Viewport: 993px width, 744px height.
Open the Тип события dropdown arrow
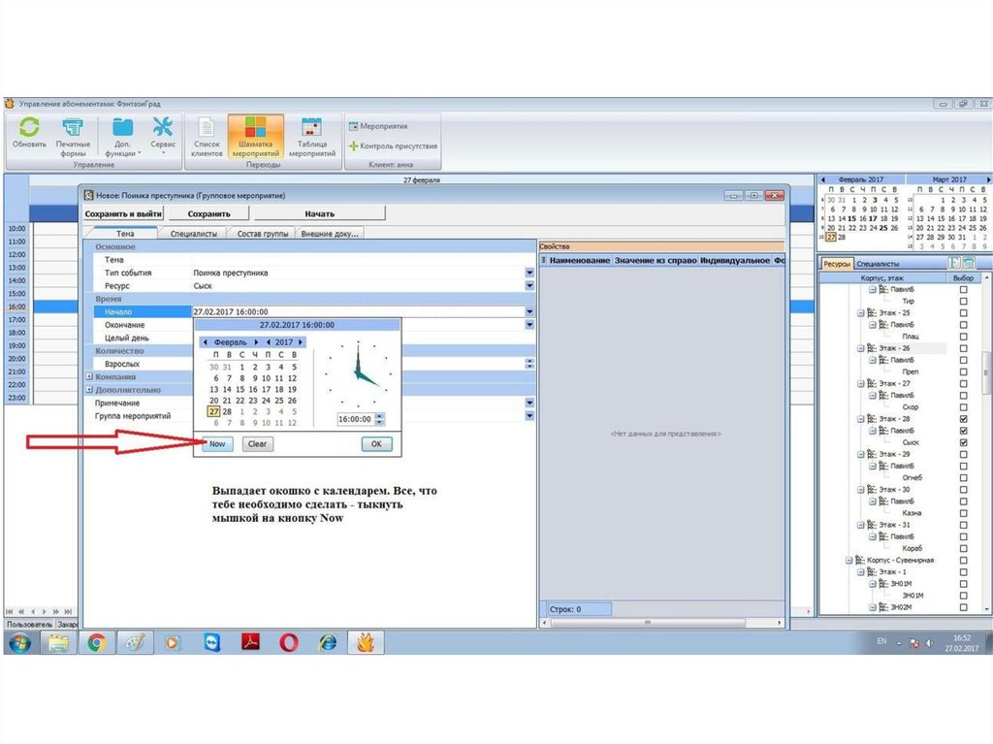tap(529, 274)
